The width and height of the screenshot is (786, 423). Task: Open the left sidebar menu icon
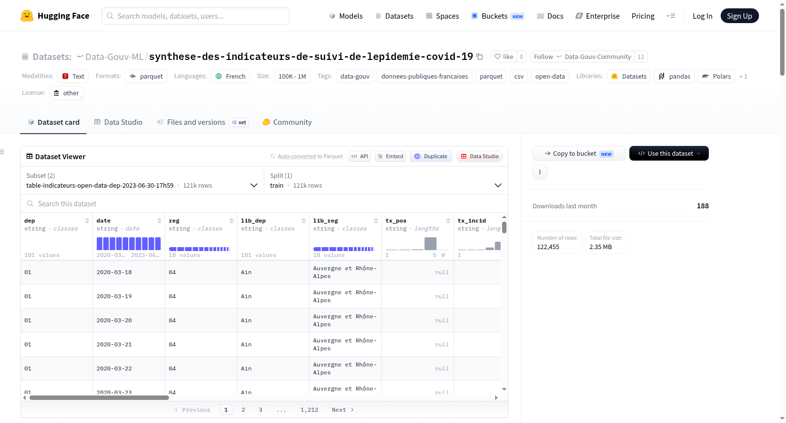(x=2, y=152)
